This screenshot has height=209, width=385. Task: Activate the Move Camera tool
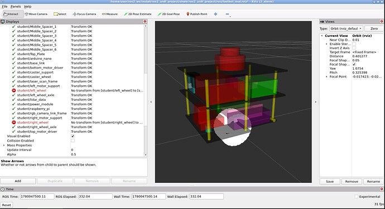(36, 14)
